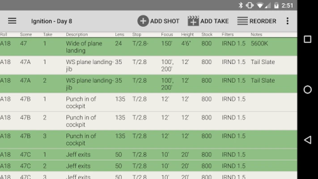Click the ADD SHOT label
Viewport: 318px width, 179px height.
[x=165, y=21]
